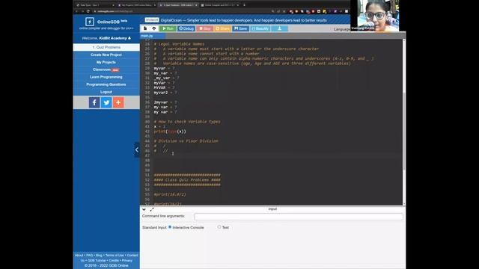The height and width of the screenshot is (269, 479).
Task: Click the download code icon
Action: (x=279, y=28)
